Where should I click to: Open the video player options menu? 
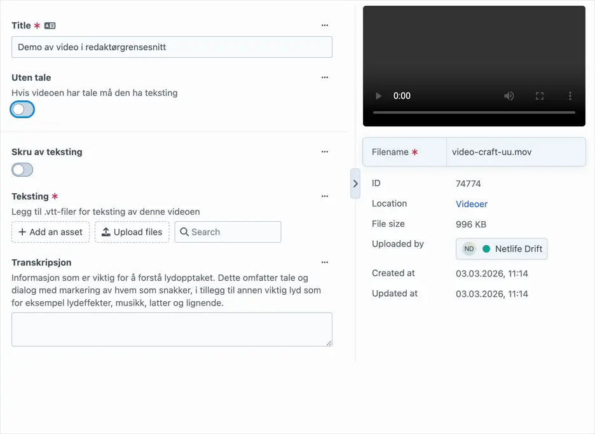click(x=570, y=95)
